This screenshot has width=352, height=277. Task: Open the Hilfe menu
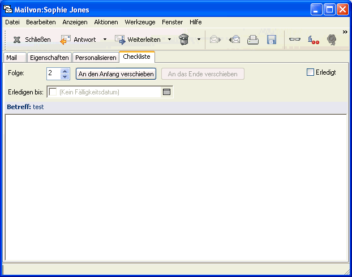point(196,22)
